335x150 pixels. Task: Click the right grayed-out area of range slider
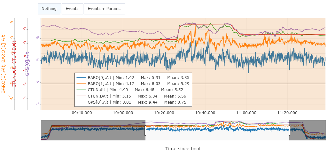(x=308, y=130)
